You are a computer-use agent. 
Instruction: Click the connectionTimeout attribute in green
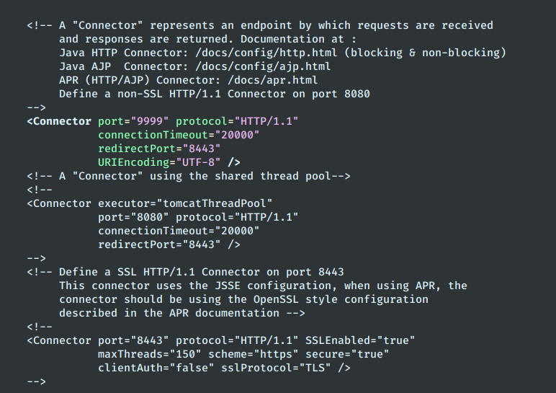153,136
